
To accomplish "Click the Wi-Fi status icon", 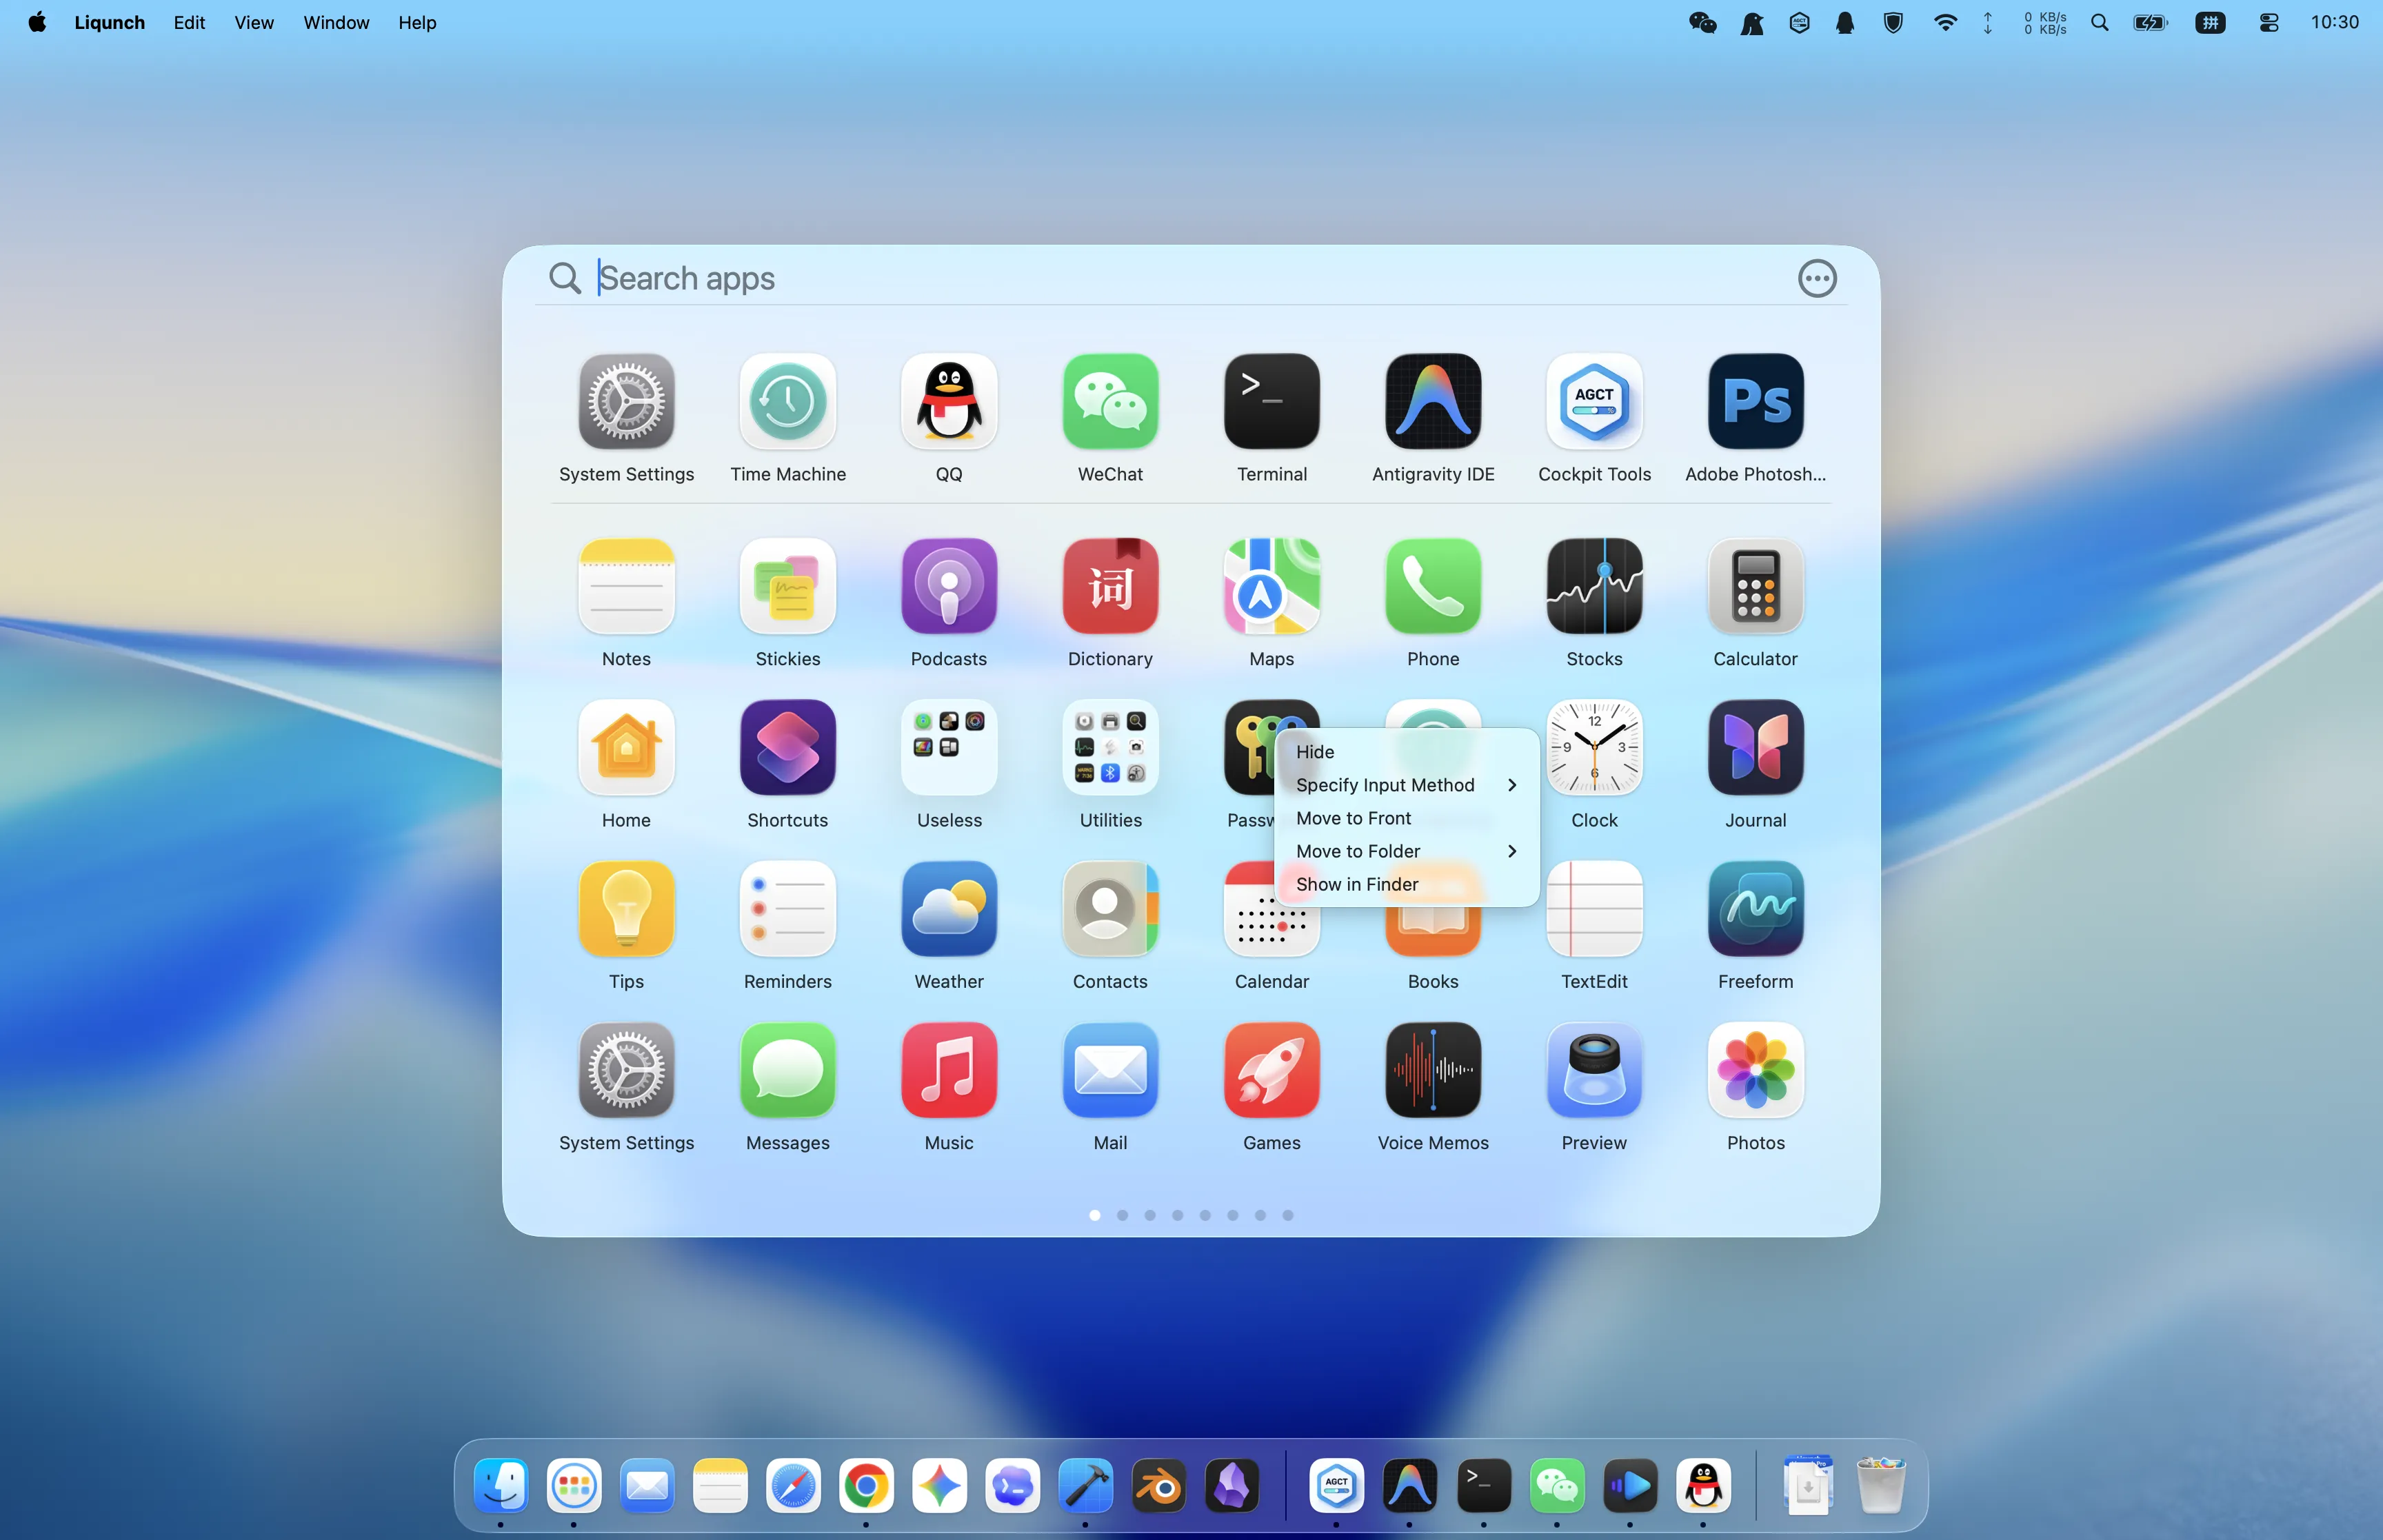I will (x=1944, y=22).
